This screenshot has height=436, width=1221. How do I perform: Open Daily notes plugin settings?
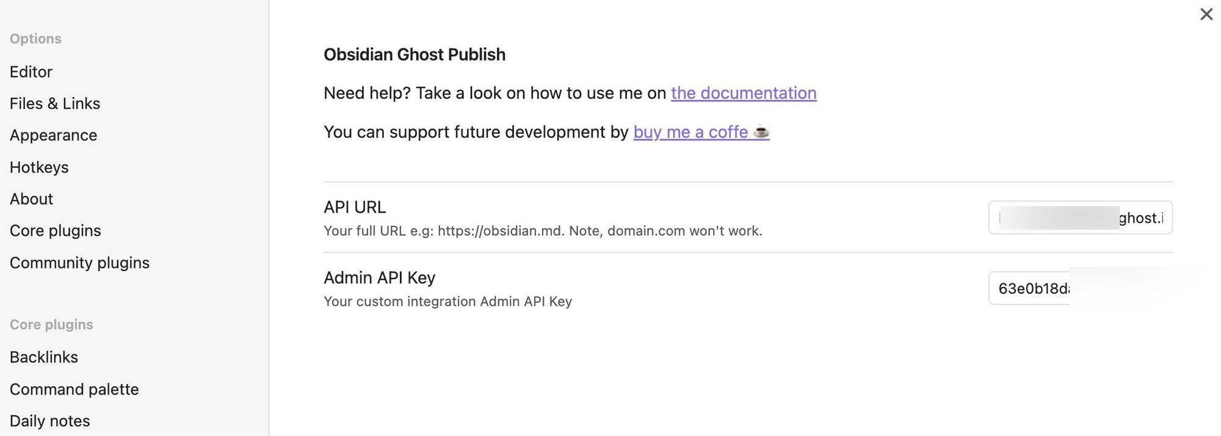tap(49, 421)
